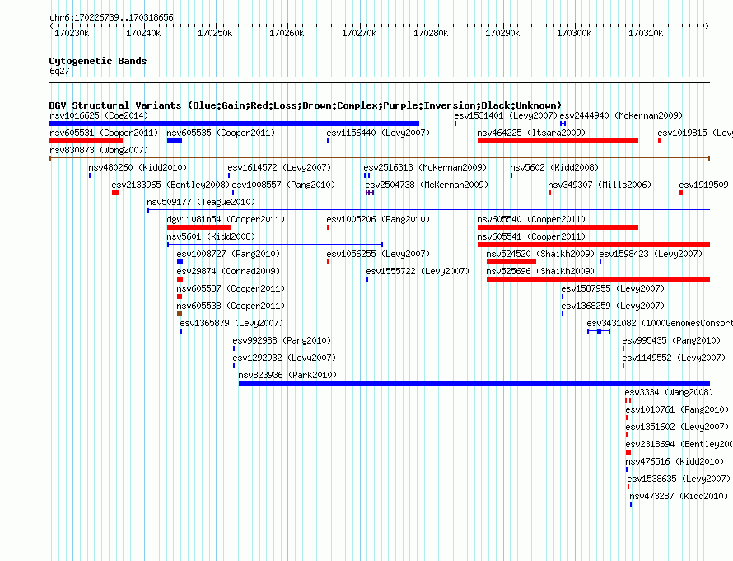
Task: Open the nsv605541 (Cooper2011) red bar
Action: point(594,245)
